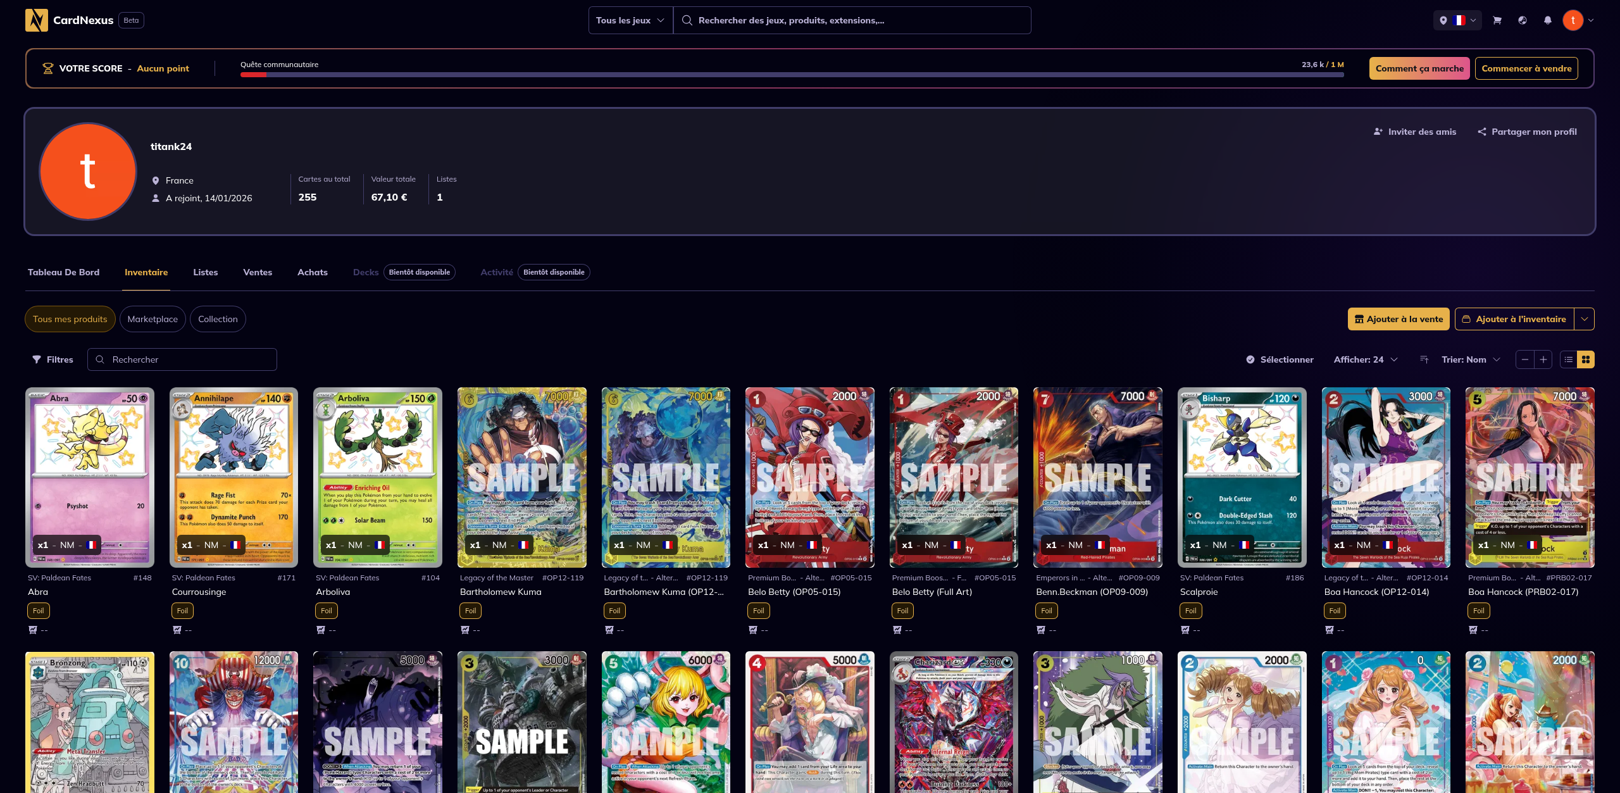Screen dimensions: 1620x793
Task: Enable Sélectionner selection mode
Action: [1280, 359]
